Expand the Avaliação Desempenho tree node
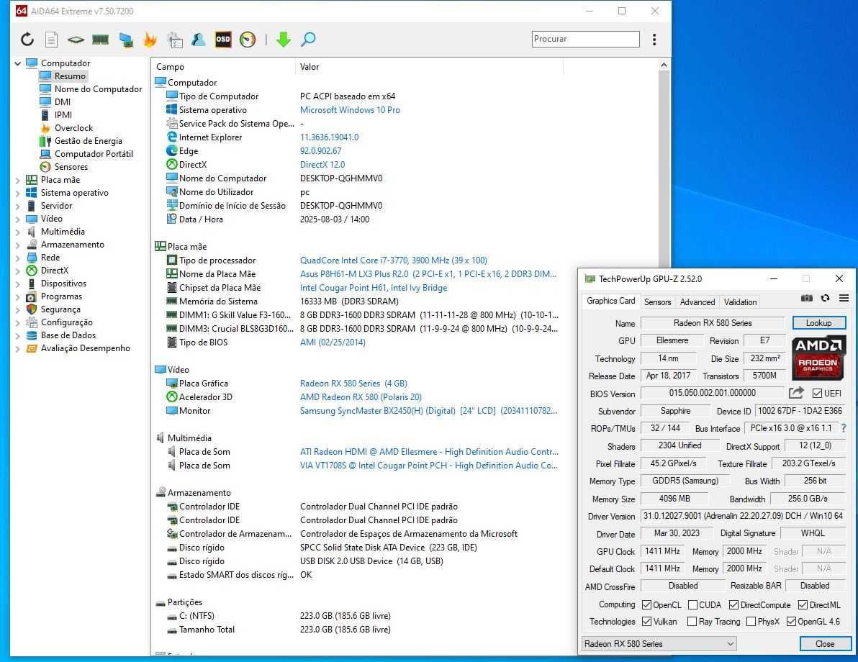Image resolution: width=858 pixels, height=662 pixels. 17,348
